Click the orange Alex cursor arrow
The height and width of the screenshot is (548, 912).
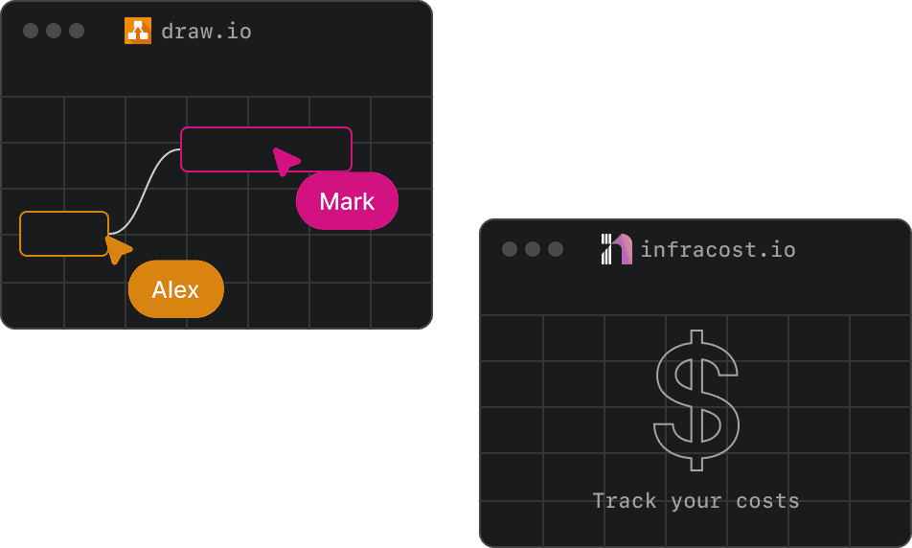[x=118, y=249]
